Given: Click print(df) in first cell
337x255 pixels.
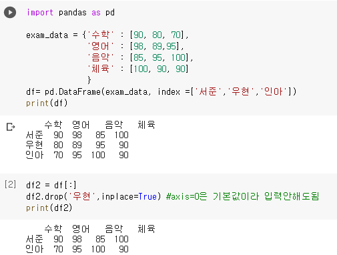Looking at the screenshot, I should point(47,103).
